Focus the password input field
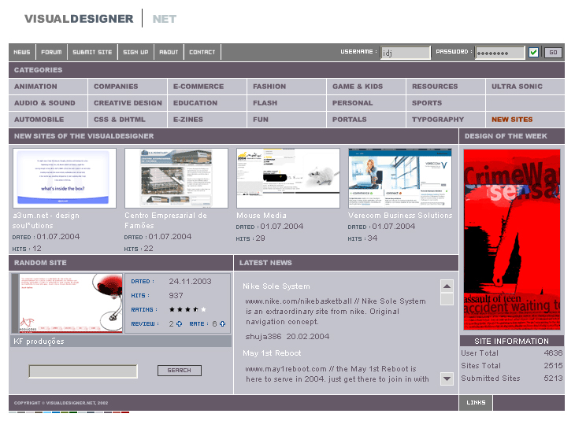 500,53
